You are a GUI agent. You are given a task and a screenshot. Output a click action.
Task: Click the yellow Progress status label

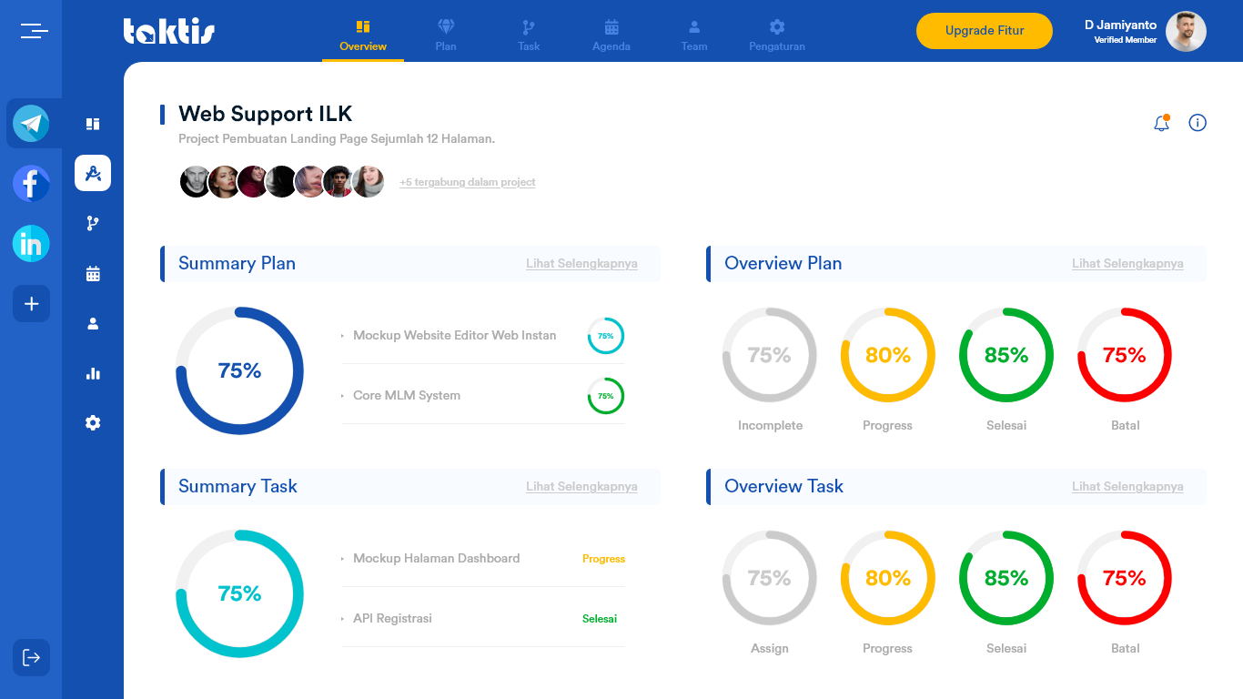[x=603, y=559]
